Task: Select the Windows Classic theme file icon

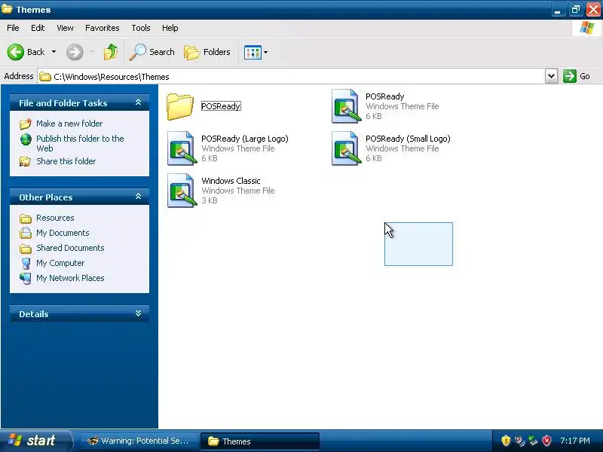Action: [182, 191]
